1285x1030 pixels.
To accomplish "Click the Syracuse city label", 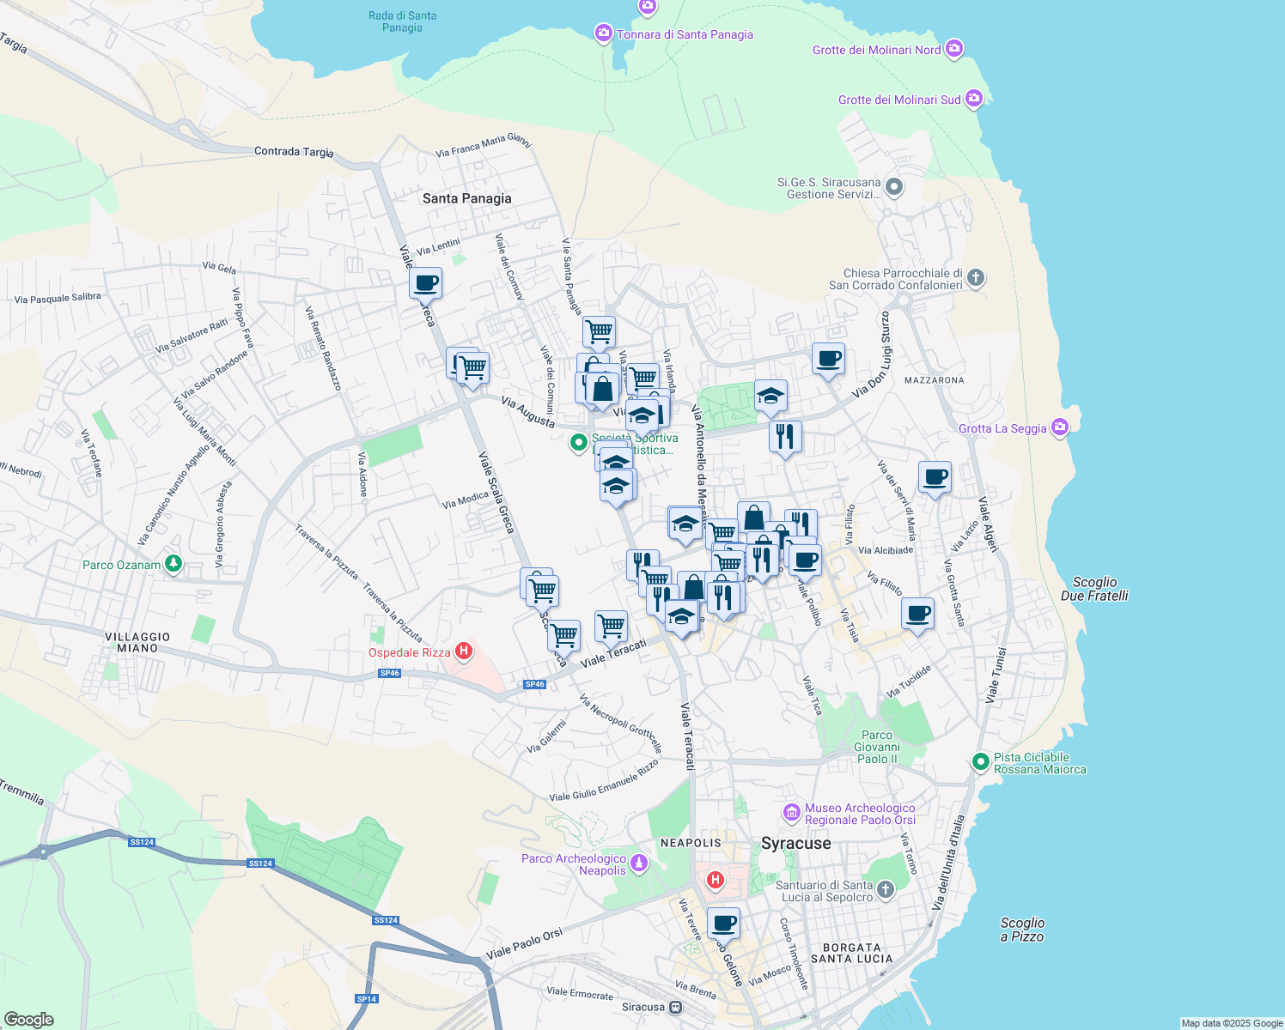I will pyautogui.click(x=795, y=843).
